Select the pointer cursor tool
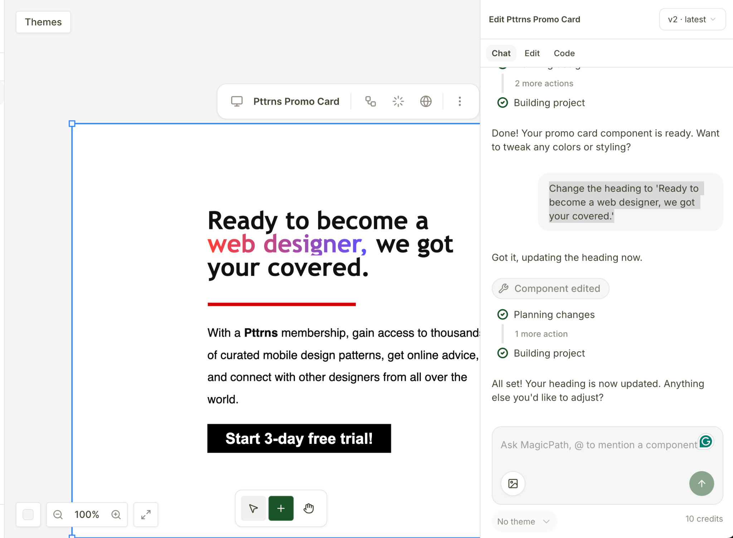 point(253,508)
